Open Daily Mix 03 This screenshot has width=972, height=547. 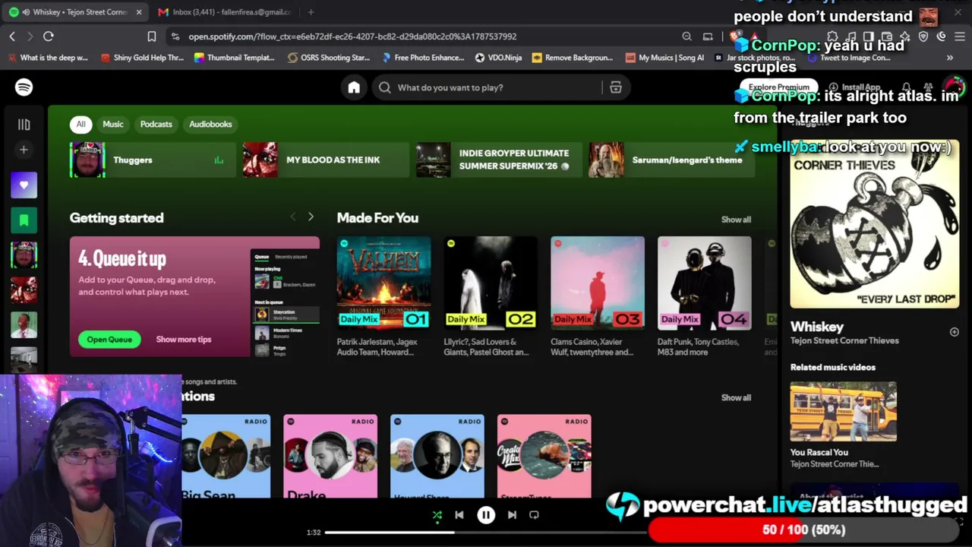pyautogui.click(x=598, y=296)
